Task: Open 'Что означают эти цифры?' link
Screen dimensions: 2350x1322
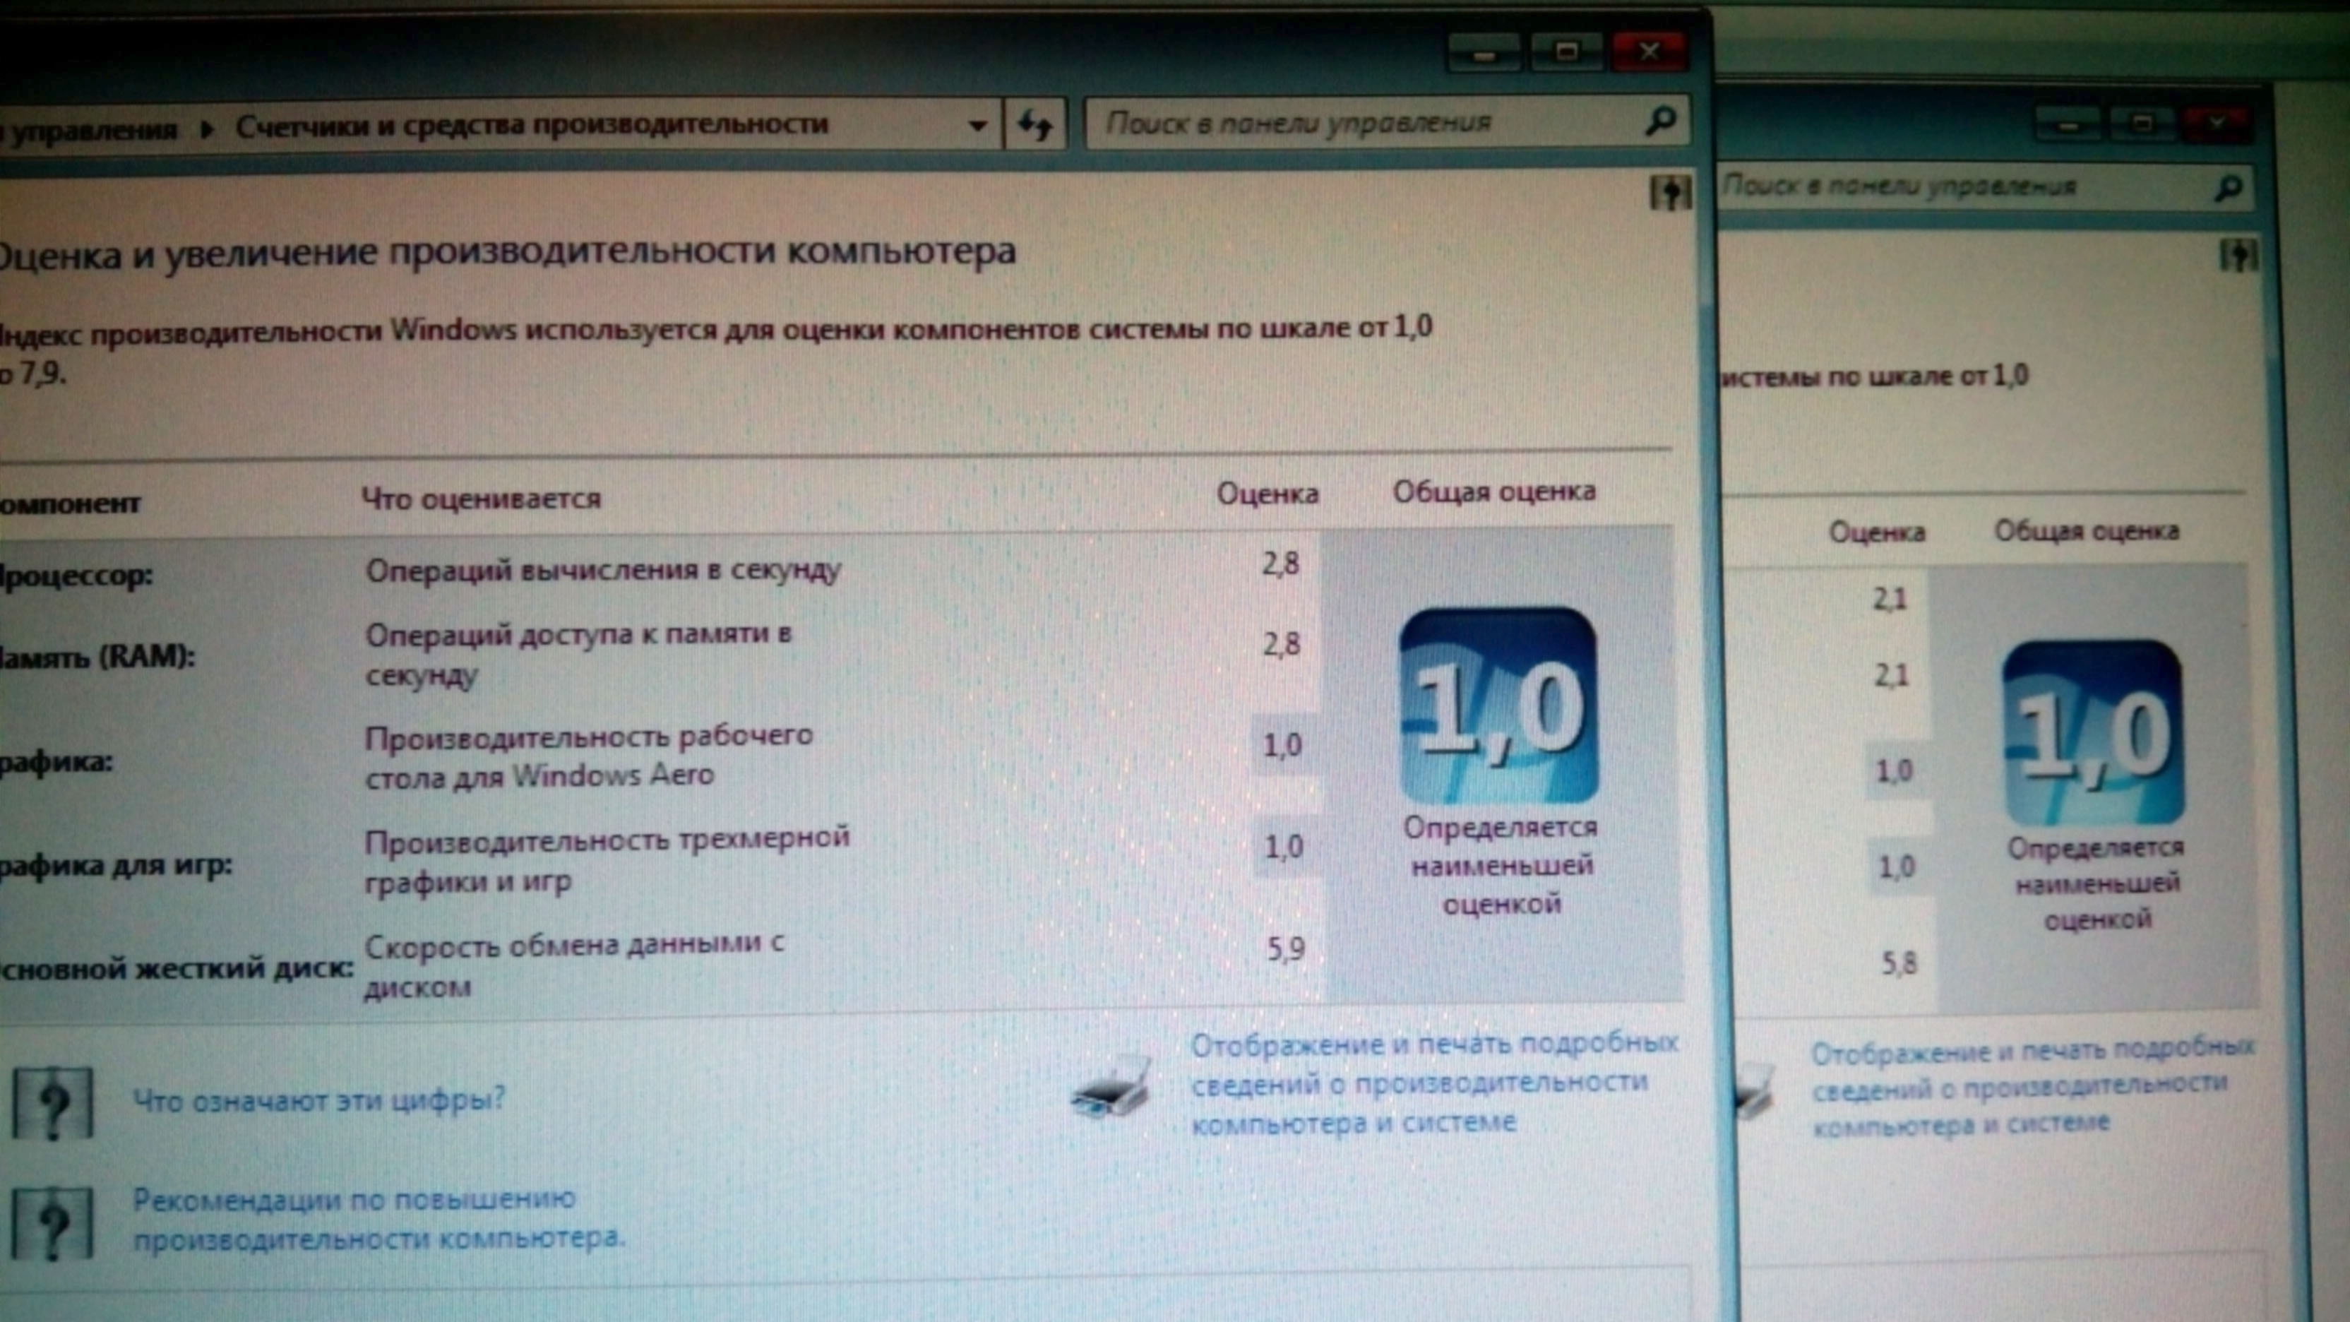Action: tap(319, 1100)
